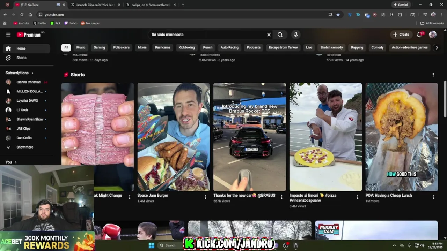Open Lil Gotit subscription
The height and width of the screenshot is (251, 447).
point(27,110)
